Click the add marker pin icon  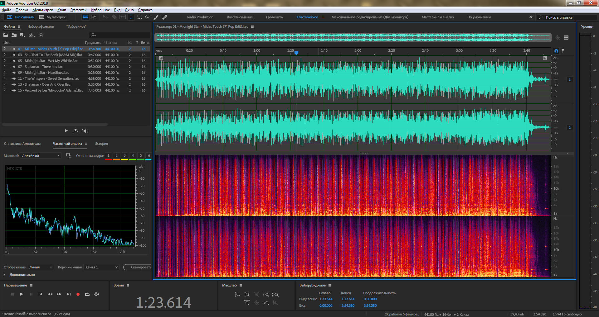tap(563, 51)
